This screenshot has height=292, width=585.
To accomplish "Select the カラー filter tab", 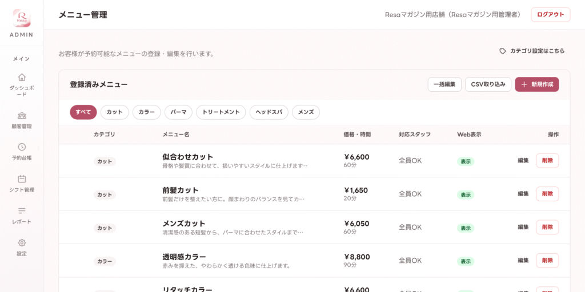I will point(147,112).
